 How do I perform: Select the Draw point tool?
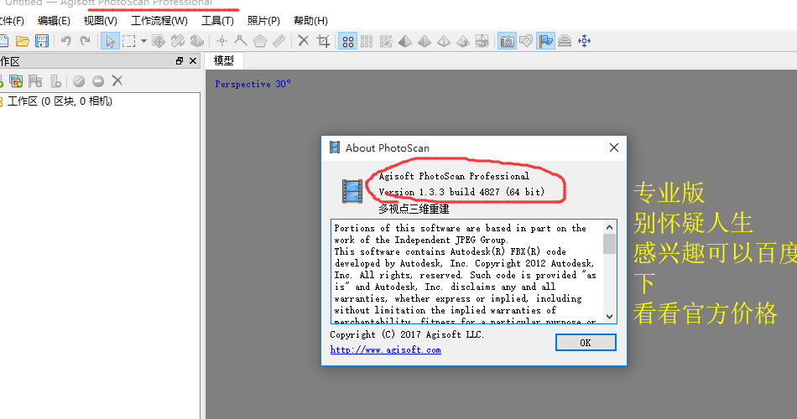tap(221, 41)
